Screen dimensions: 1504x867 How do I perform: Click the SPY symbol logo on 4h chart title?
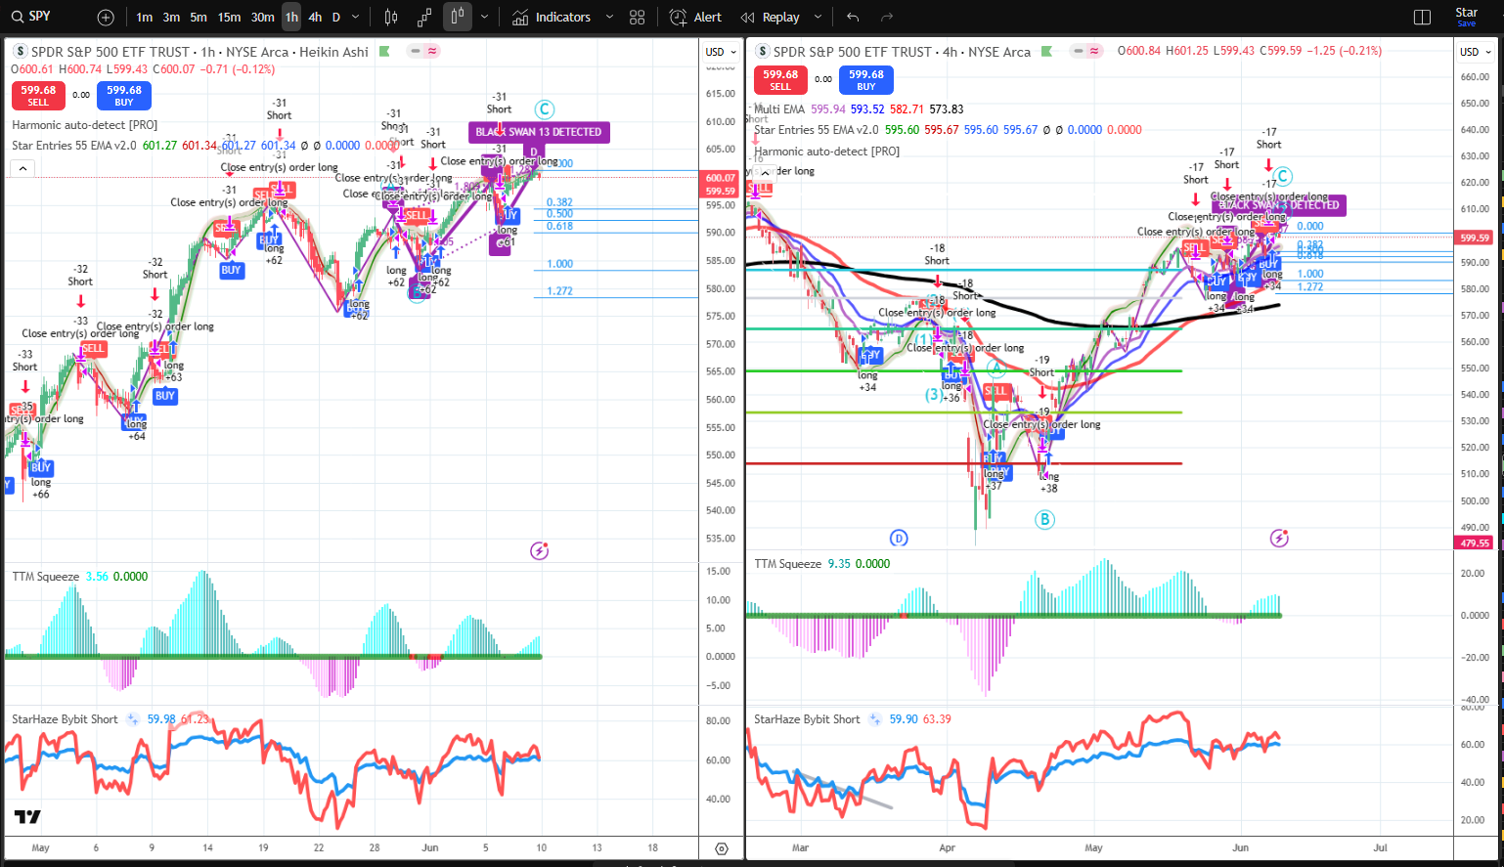tap(762, 52)
